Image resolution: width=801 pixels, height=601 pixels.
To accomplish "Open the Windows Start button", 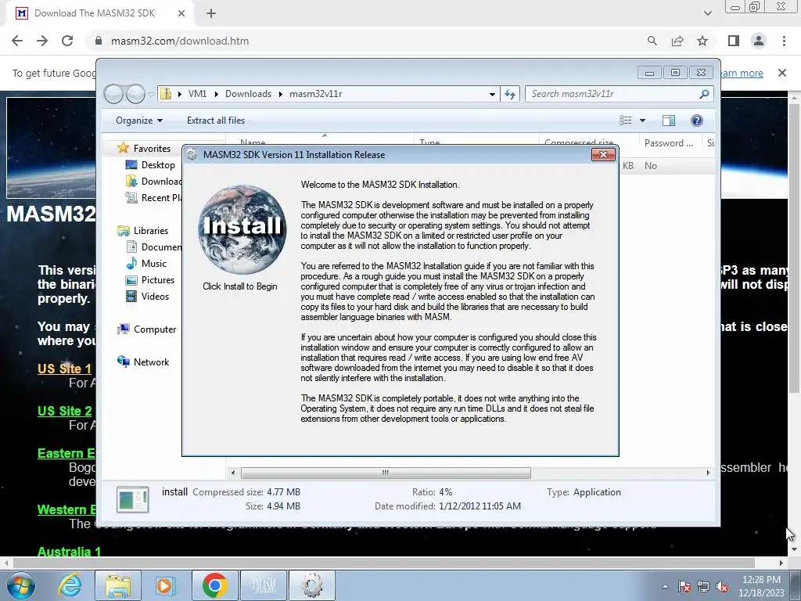I will coord(20,585).
